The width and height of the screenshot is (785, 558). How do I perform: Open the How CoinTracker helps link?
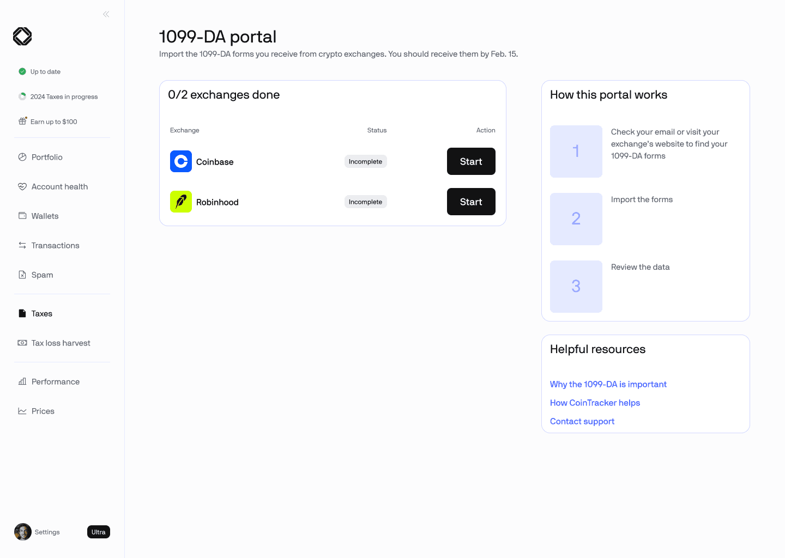click(x=595, y=403)
